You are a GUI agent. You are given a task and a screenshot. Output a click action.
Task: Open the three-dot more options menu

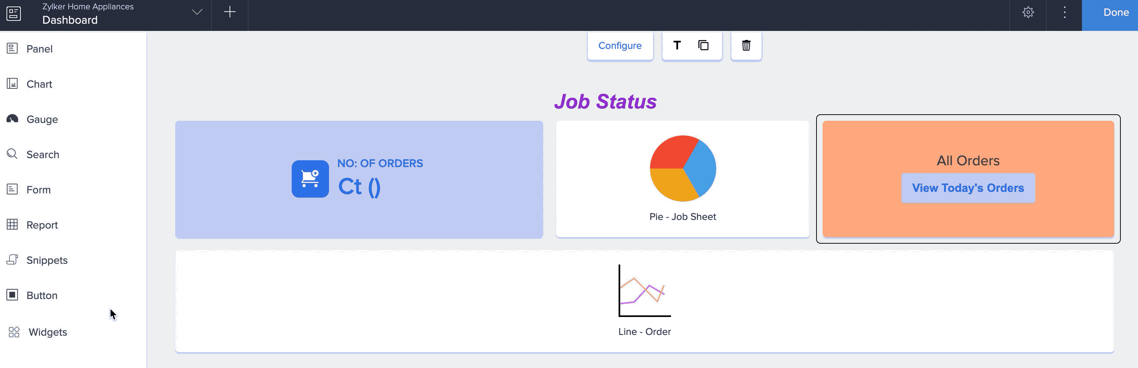[1064, 12]
